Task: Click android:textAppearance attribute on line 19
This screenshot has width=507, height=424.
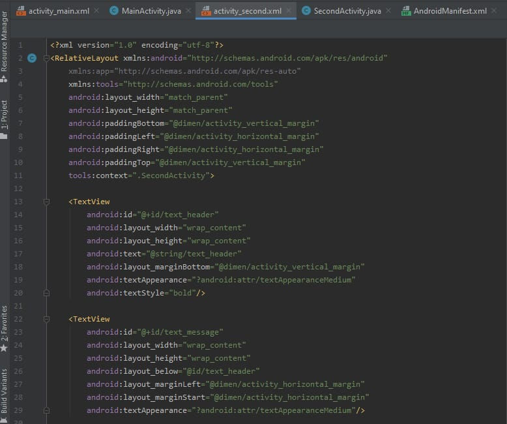Action: [221, 280]
